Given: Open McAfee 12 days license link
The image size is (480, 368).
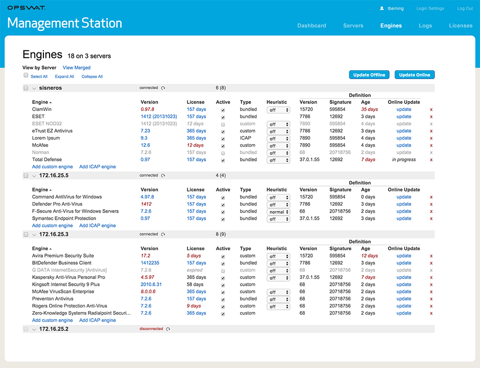Looking at the screenshot, I should coord(195,145).
